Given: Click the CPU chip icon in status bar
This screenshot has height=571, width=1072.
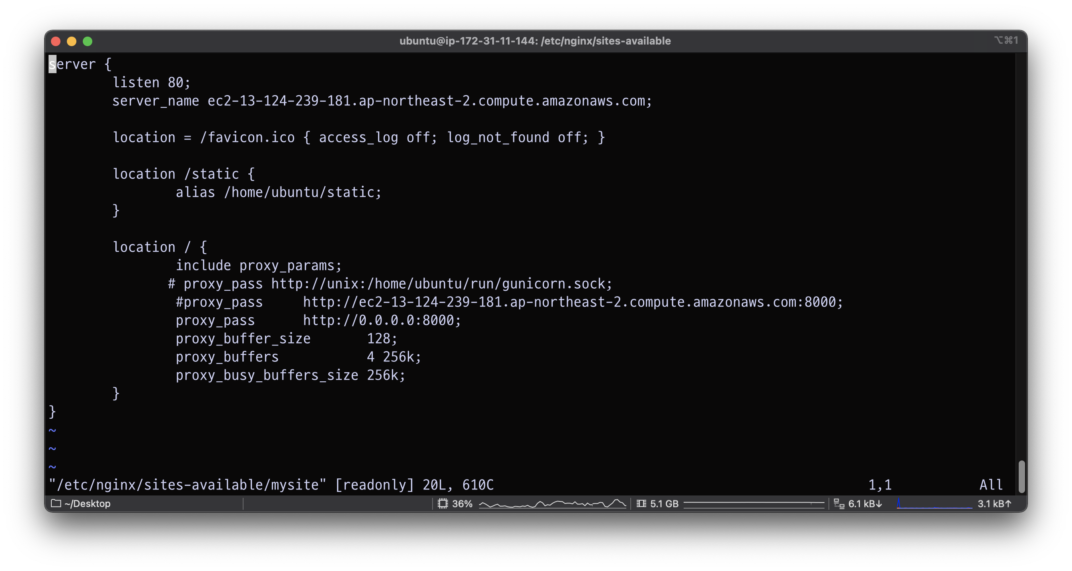Looking at the screenshot, I should coord(443,504).
